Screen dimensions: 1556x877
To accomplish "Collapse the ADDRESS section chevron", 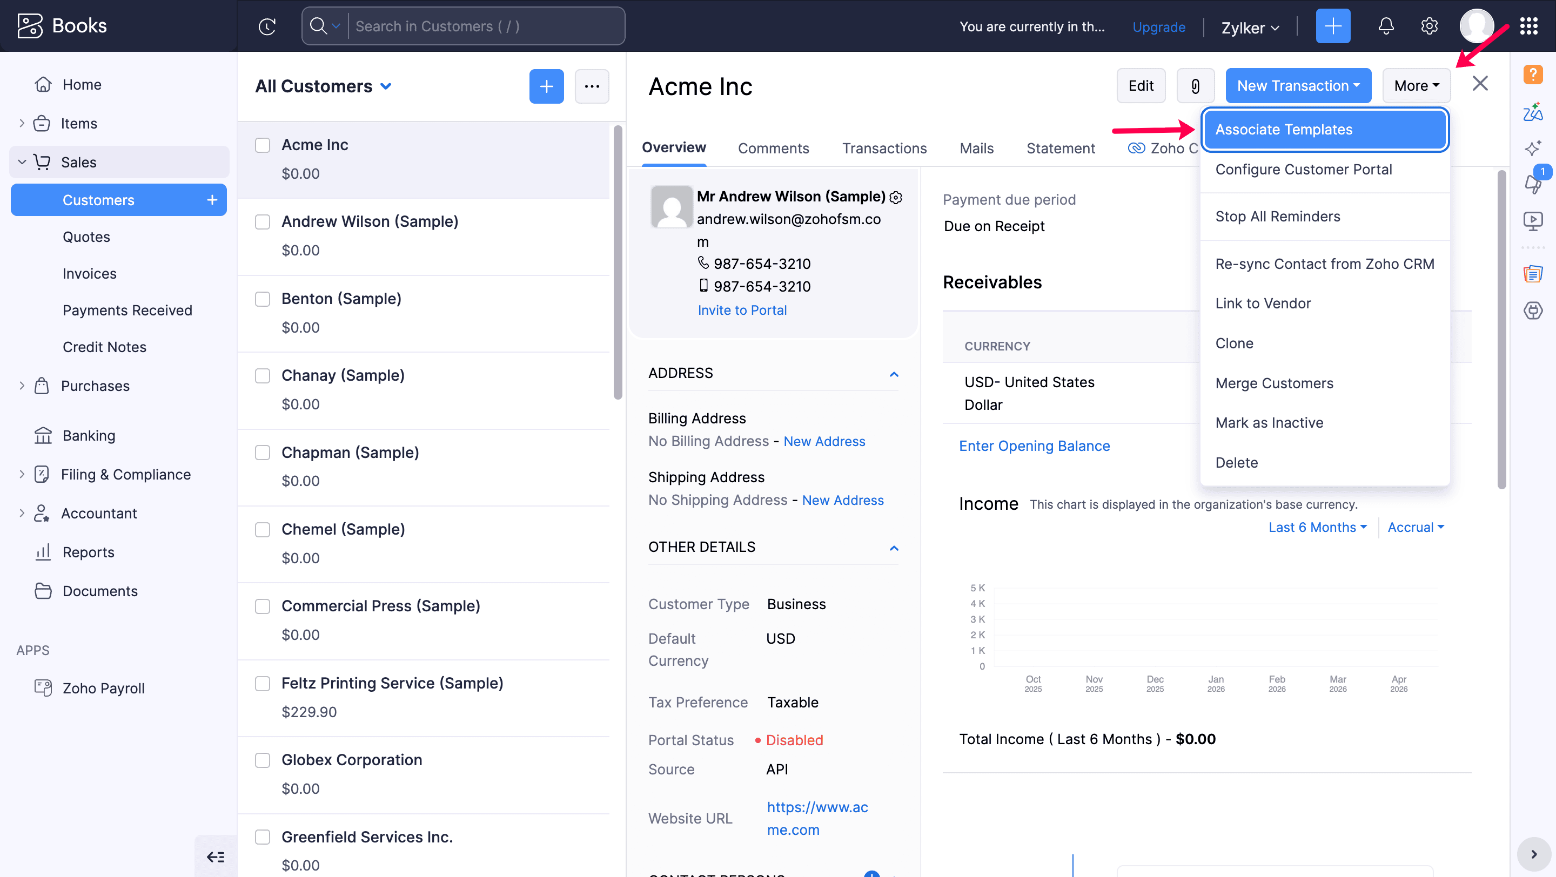I will pos(894,374).
